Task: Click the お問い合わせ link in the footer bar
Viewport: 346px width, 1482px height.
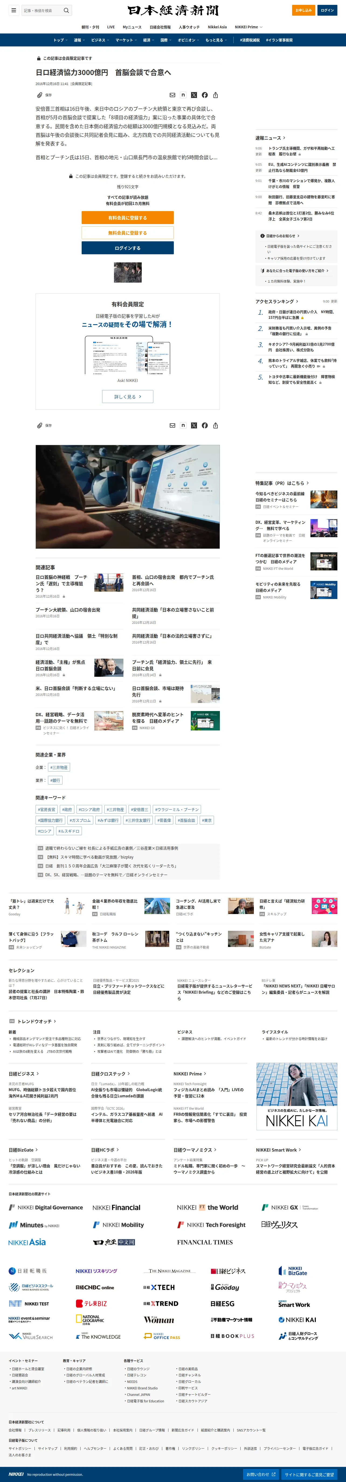Action: [261, 1474]
